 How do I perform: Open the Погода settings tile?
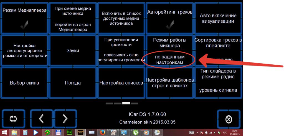73,83
